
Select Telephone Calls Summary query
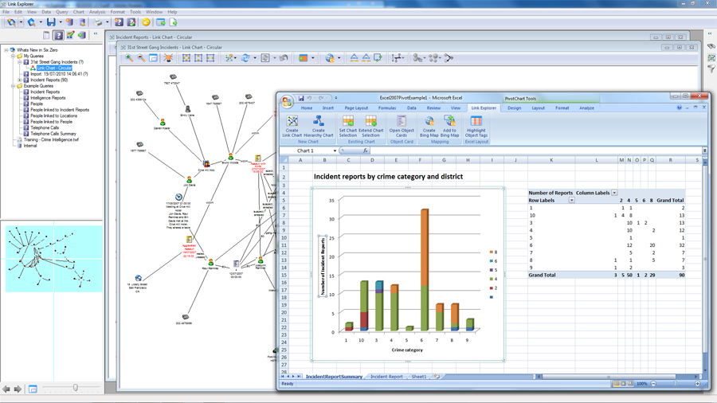click(x=53, y=134)
